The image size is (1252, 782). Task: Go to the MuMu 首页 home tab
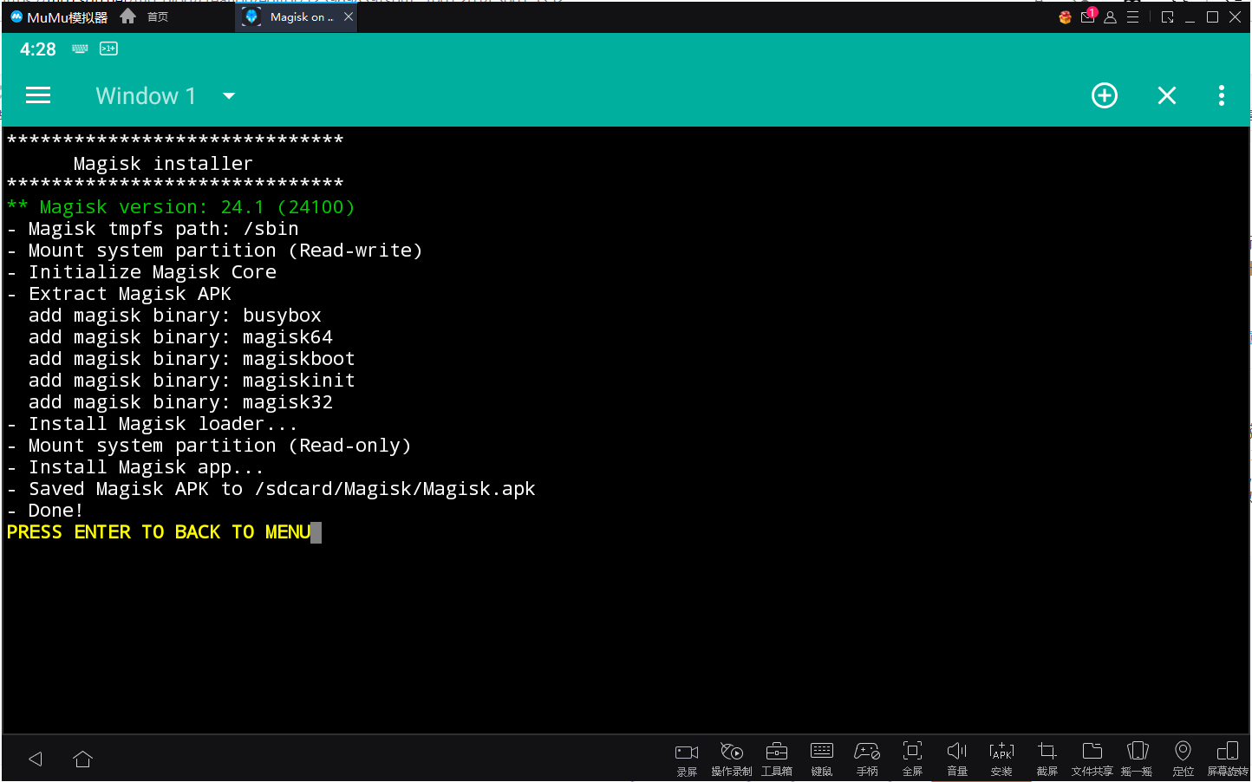[145, 16]
